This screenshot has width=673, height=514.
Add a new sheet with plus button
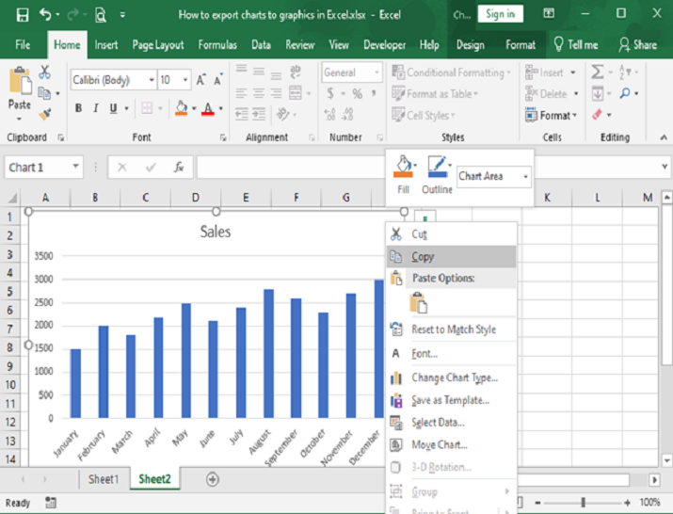pyautogui.click(x=213, y=479)
